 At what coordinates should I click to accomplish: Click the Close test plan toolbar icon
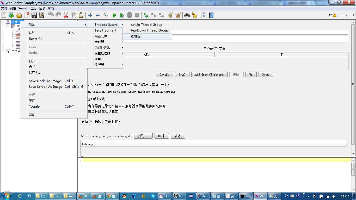pyautogui.click(x=27, y=15)
